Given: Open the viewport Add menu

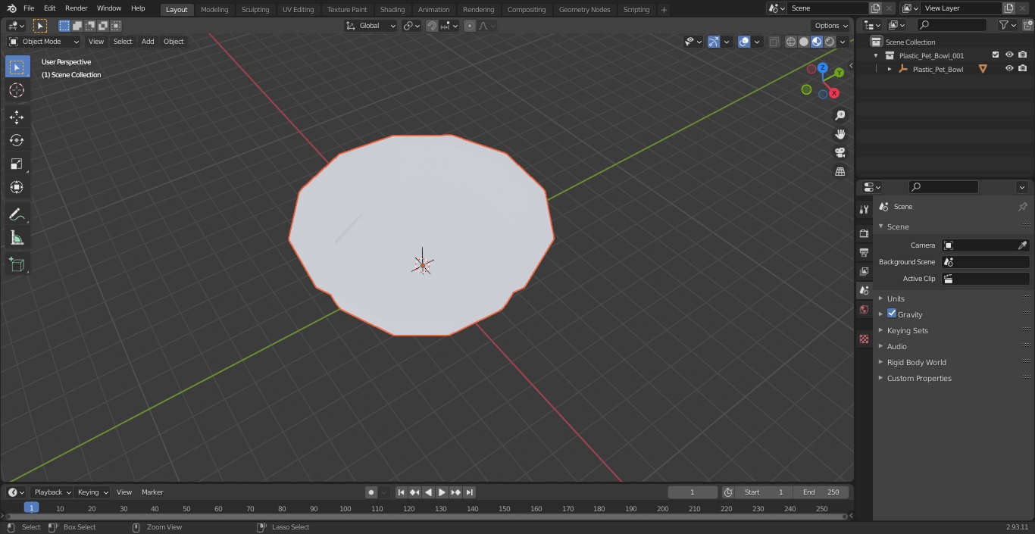Looking at the screenshot, I should tap(148, 42).
